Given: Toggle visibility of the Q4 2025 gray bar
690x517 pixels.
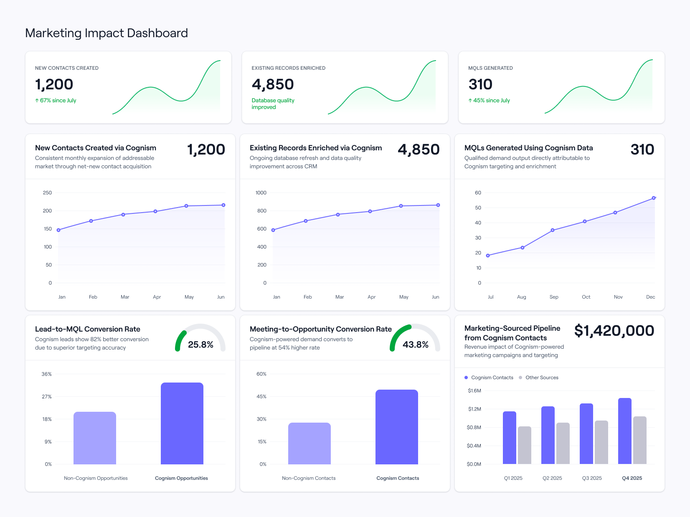Looking at the screenshot, I should click(x=639, y=441).
